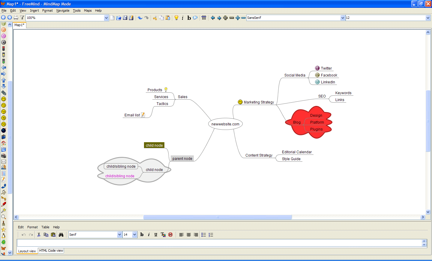Toggle bold in the note editor toolbar
This screenshot has height=261, width=432.
pos(142,235)
